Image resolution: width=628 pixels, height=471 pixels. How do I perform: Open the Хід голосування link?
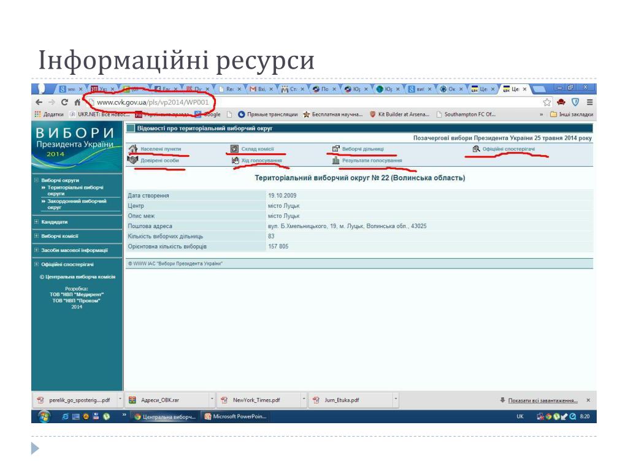click(261, 160)
